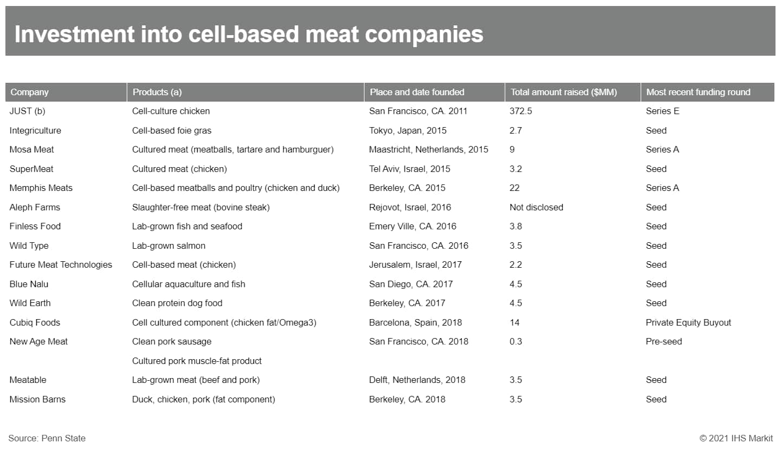782x450 pixels.
Task: Click the 'Company' column header
Action: coord(30,92)
